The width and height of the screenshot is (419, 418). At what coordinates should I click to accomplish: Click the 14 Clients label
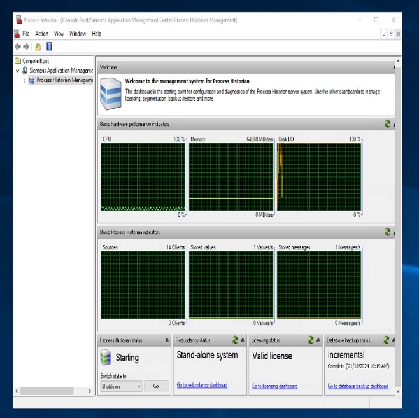coord(175,247)
